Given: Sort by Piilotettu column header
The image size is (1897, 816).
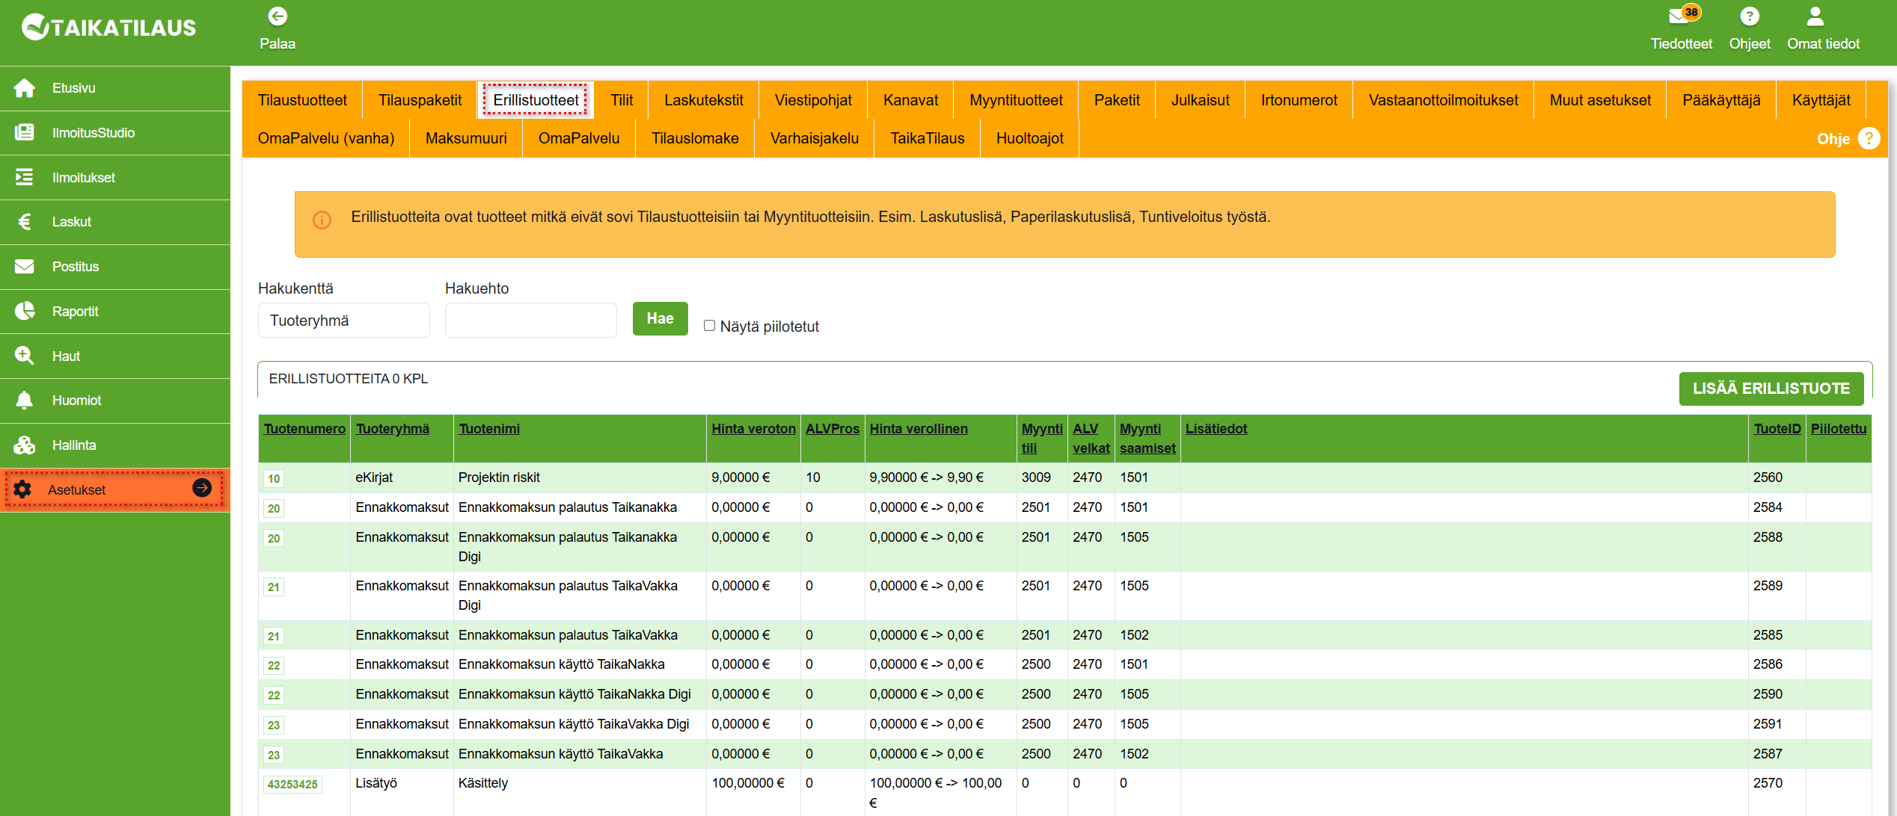Looking at the screenshot, I should (x=1839, y=429).
